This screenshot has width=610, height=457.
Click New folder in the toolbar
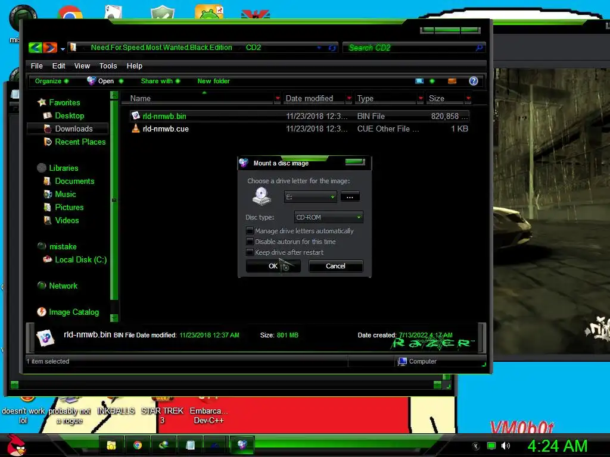[214, 81]
